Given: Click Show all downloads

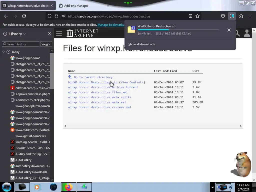Looking at the screenshot, I should click(141, 44).
